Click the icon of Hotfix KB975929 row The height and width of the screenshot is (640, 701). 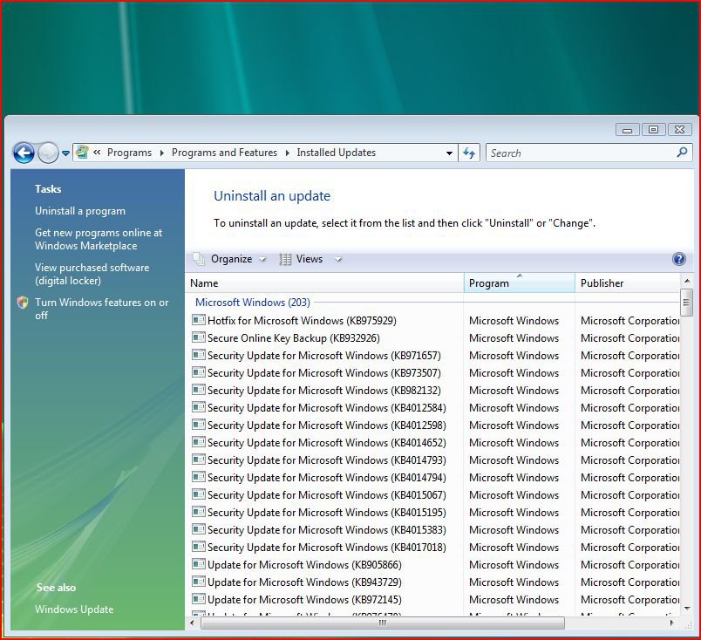(x=199, y=320)
